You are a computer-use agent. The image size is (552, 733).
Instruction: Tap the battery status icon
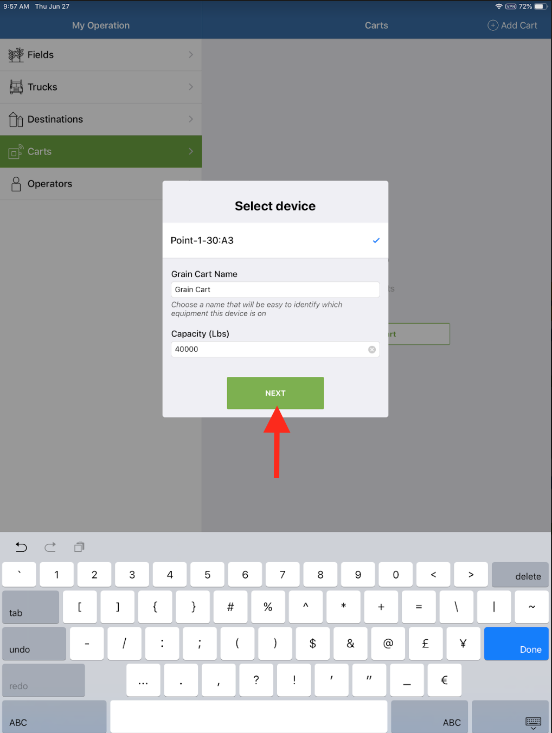tap(541, 7)
